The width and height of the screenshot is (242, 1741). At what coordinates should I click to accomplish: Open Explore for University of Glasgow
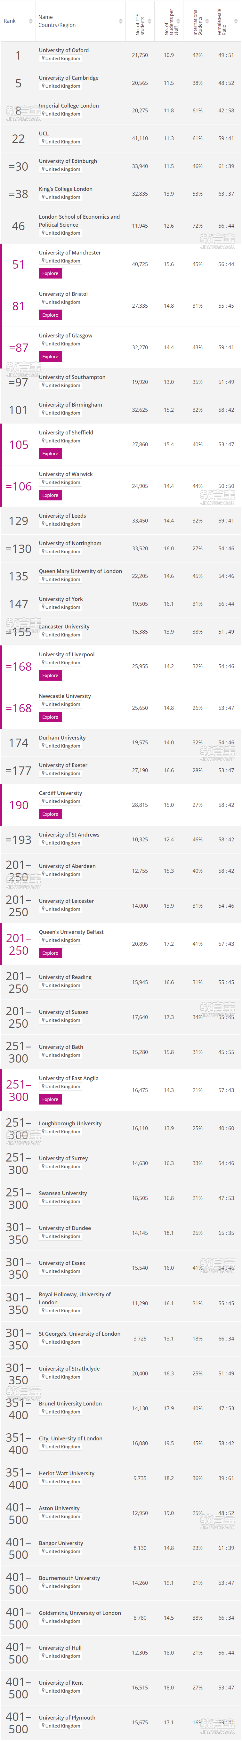point(50,357)
